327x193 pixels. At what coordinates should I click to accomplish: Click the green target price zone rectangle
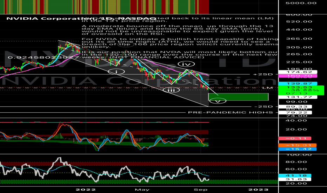coord(238,97)
